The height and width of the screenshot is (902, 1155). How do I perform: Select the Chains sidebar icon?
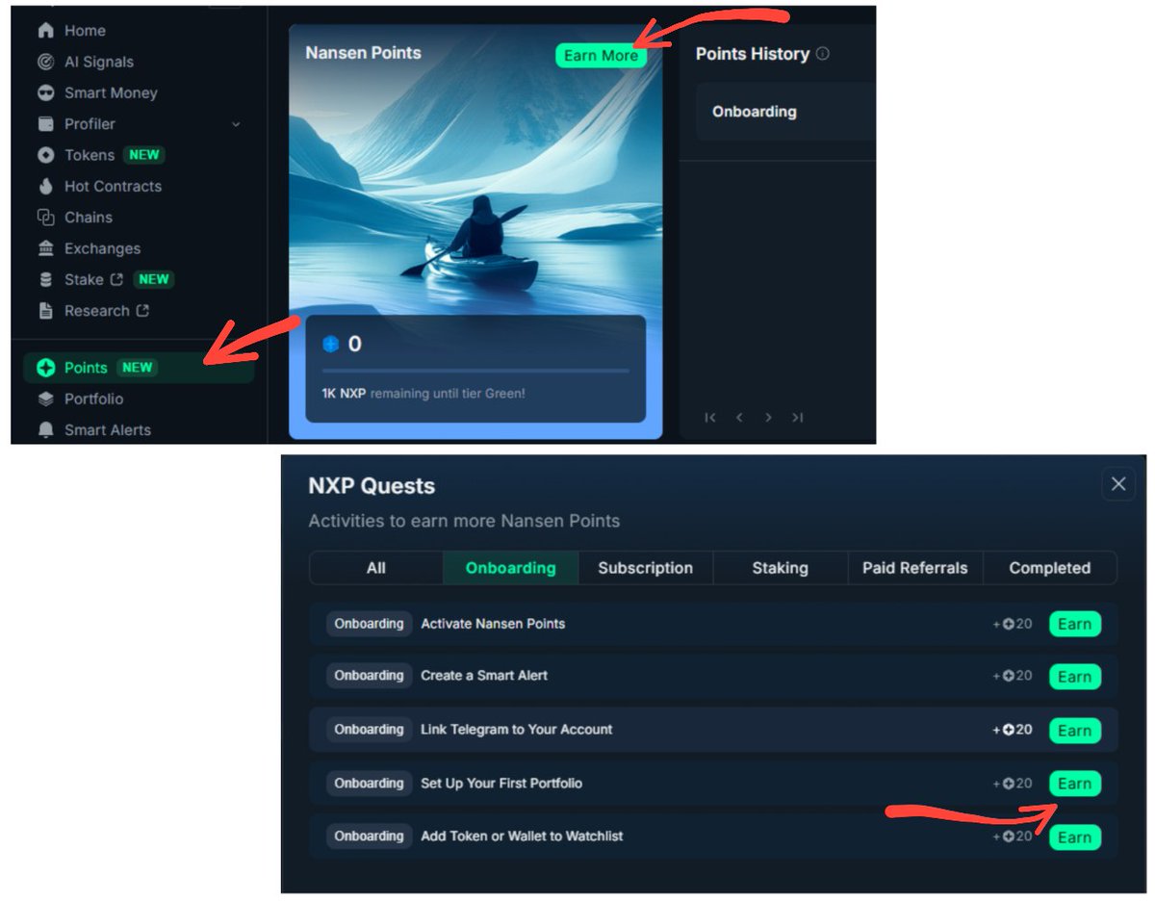pos(45,218)
